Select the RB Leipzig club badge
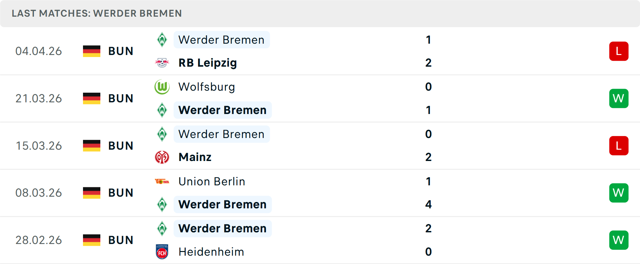Viewport: 640px width, 264px height. pos(162,62)
